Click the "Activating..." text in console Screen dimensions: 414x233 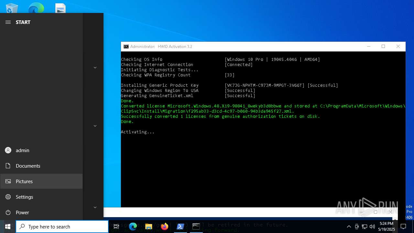[137, 132]
